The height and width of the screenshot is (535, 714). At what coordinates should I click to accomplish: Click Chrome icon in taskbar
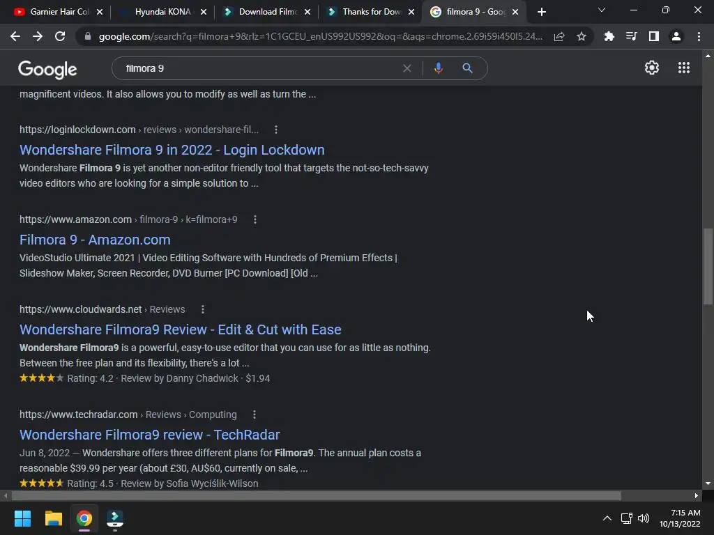point(84,518)
